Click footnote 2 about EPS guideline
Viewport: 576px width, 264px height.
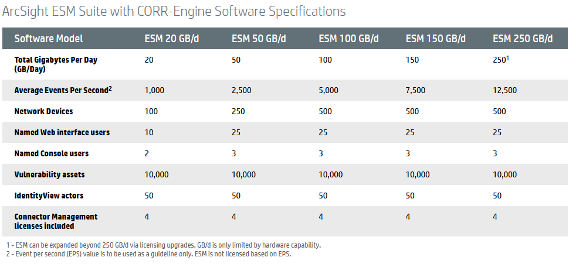[149, 253]
